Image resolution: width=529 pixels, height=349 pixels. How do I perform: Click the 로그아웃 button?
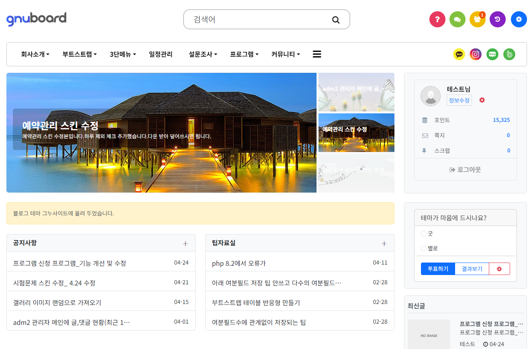[x=465, y=170]
